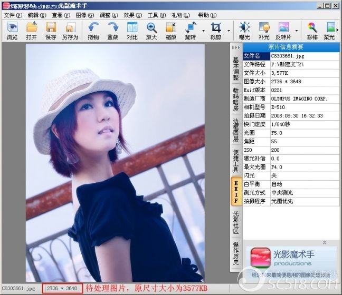
Task: Open the dropdown arrow beside 旋转
Action: (x=203, y=31)
